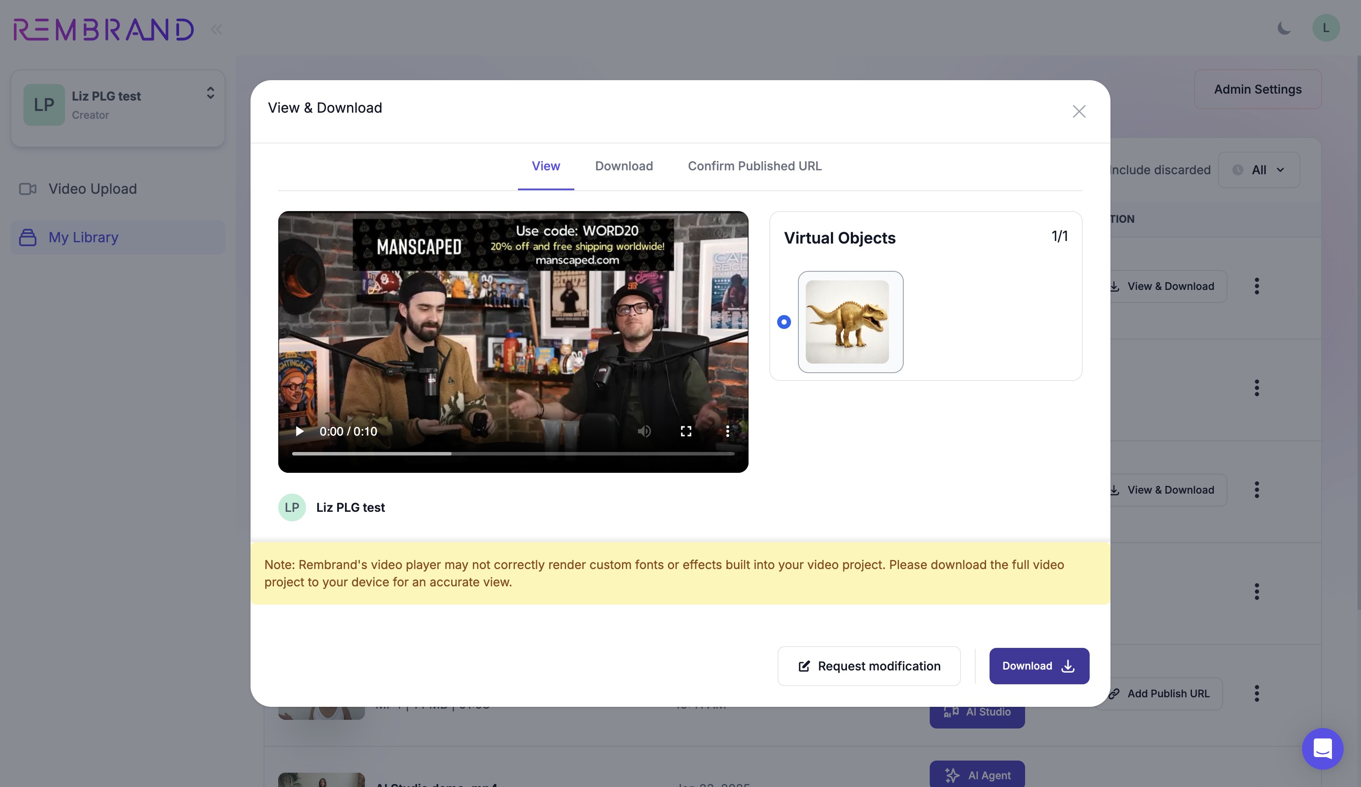Click the Admin Settings button
The height and width of the screenshot is (787, 1361).
(1258, 89)
